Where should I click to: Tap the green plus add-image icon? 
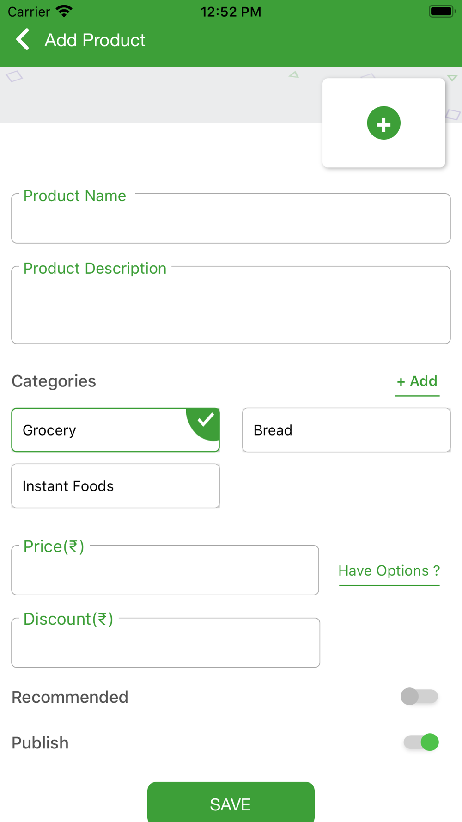coord(383,123)
